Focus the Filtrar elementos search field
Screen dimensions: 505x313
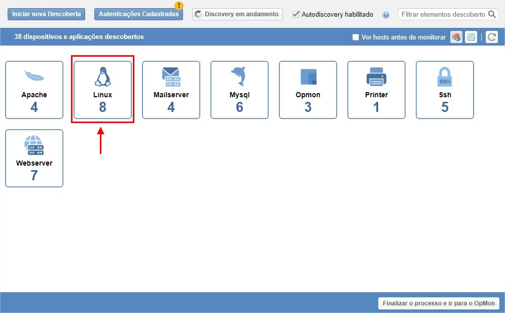point(443,14)
